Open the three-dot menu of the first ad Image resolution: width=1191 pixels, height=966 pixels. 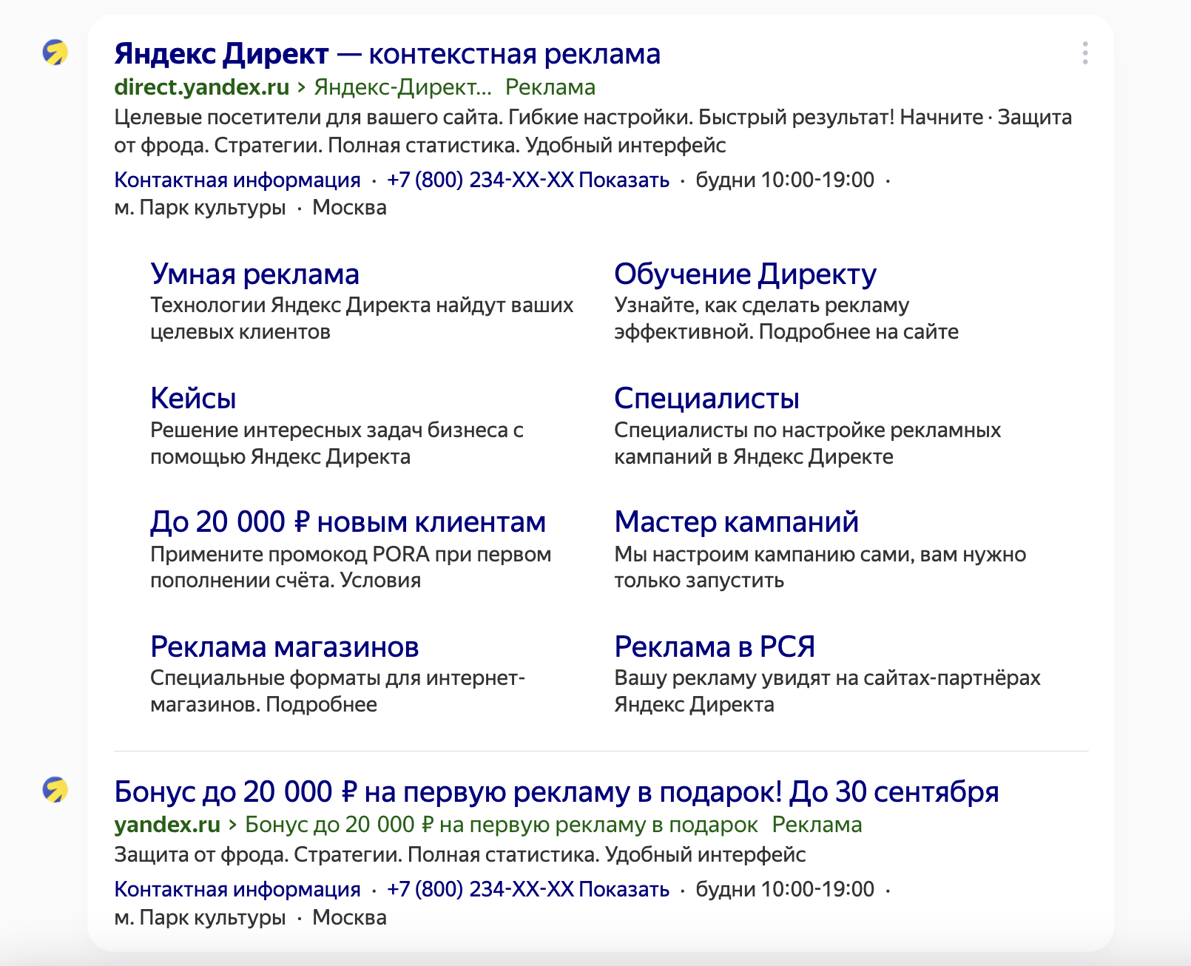click(x=1084, y=53)
